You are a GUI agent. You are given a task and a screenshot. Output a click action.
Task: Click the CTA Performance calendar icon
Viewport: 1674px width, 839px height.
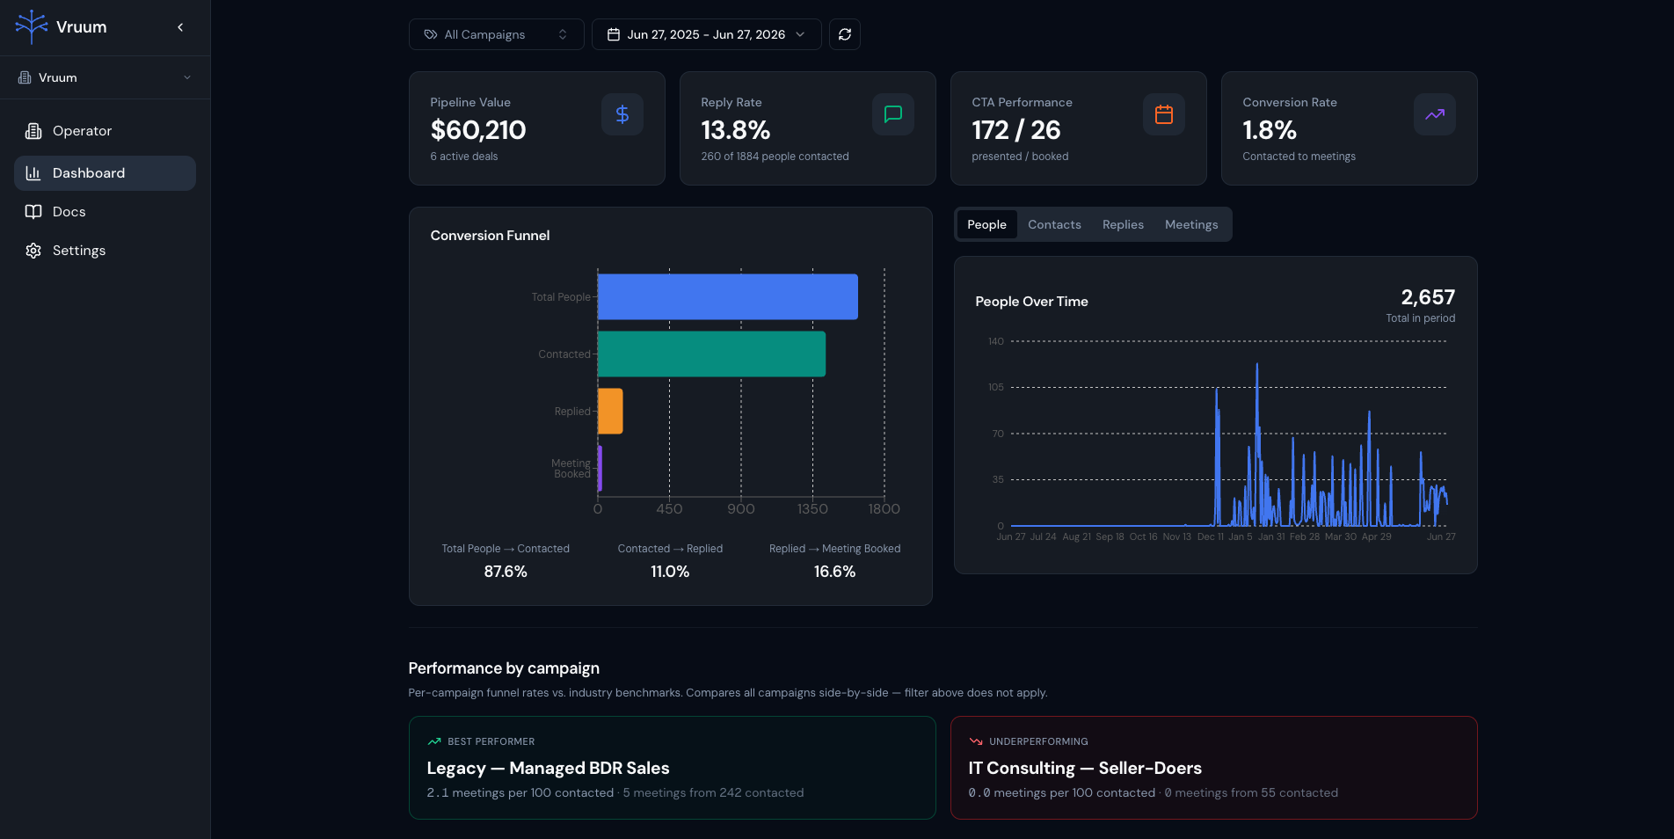[1164, 114]
